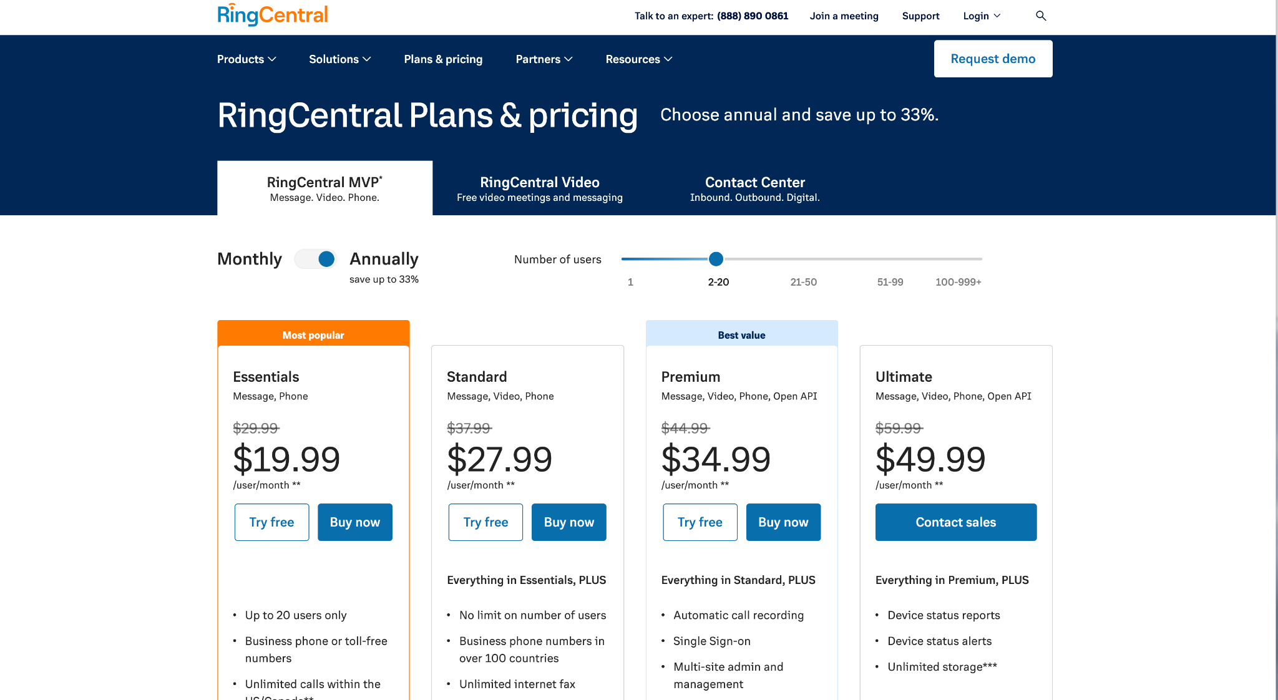Click the number of users slider handle
The image size is (1278, 700).
716,259
